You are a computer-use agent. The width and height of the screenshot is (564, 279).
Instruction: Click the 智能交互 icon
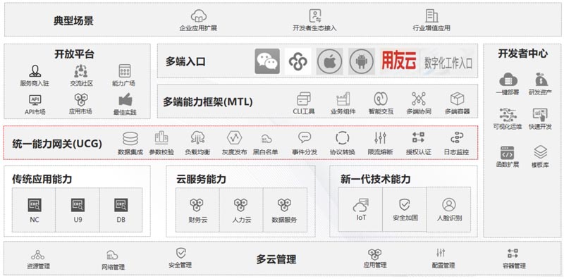tap(381, 99)
